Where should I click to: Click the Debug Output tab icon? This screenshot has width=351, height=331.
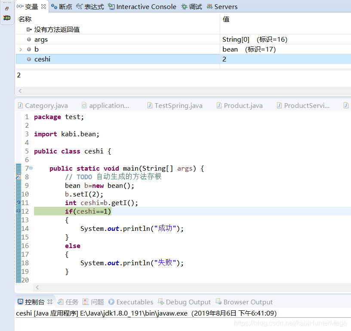point(161,302)
